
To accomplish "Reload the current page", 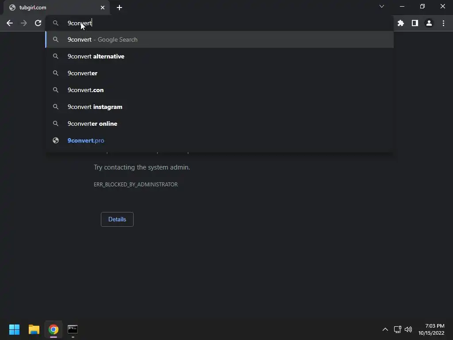I will tap(38, 23).
